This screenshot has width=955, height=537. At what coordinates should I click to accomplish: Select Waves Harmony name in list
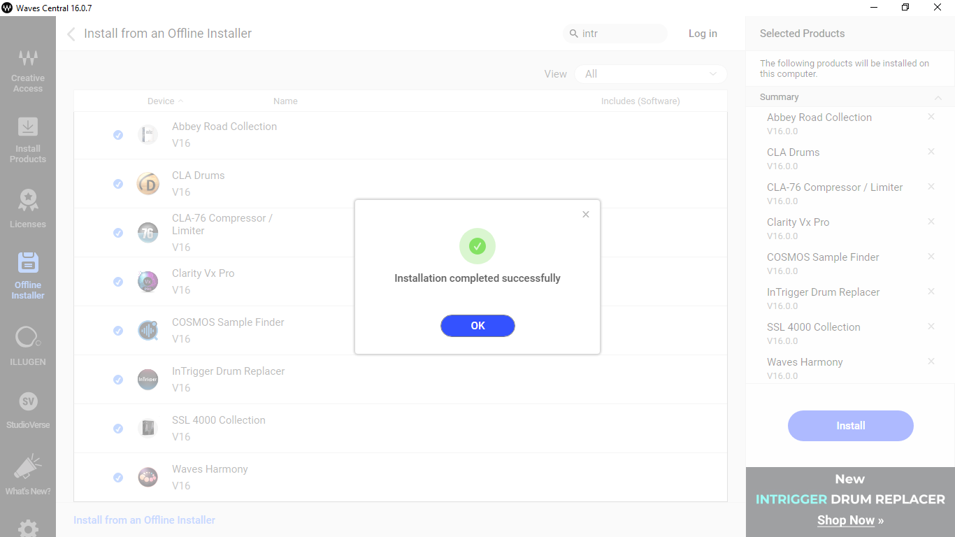pyautogui.click(x=210, y=469)
